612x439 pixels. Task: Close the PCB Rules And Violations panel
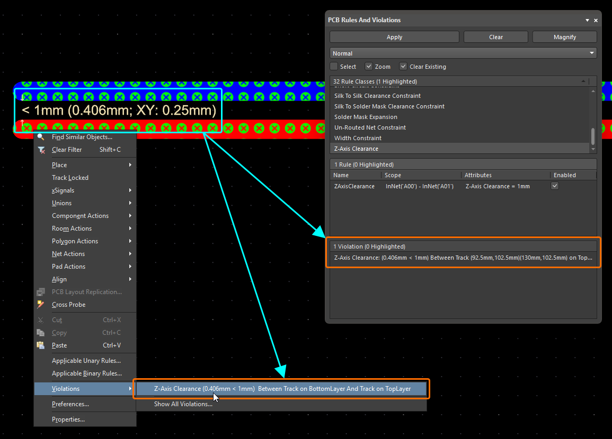596,20
